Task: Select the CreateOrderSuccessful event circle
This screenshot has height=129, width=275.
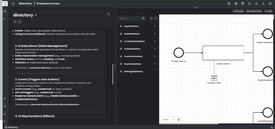Action: pos(268,112)
